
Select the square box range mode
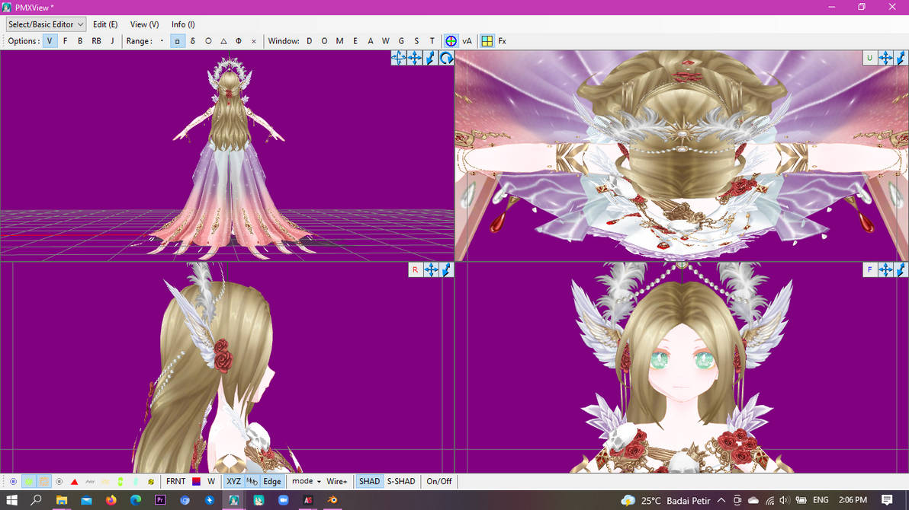[178, 41]
